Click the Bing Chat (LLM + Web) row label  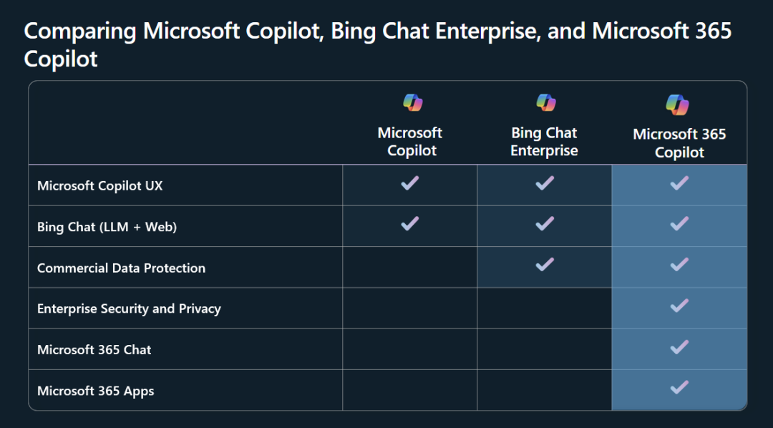click(107, 227)
